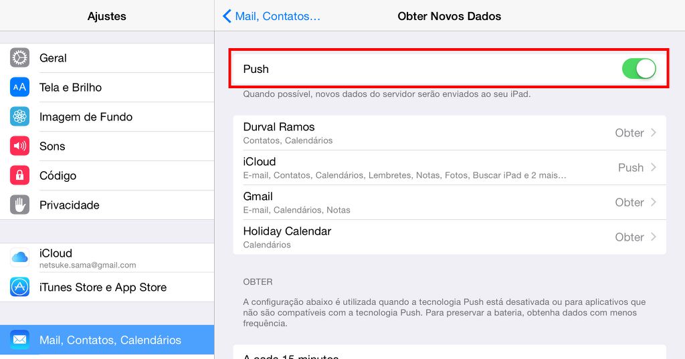This screenshot has width=685, height=359.
Task: Select Mail, Contatos, Calendários in the sidebar
Action: click(107, 340)
